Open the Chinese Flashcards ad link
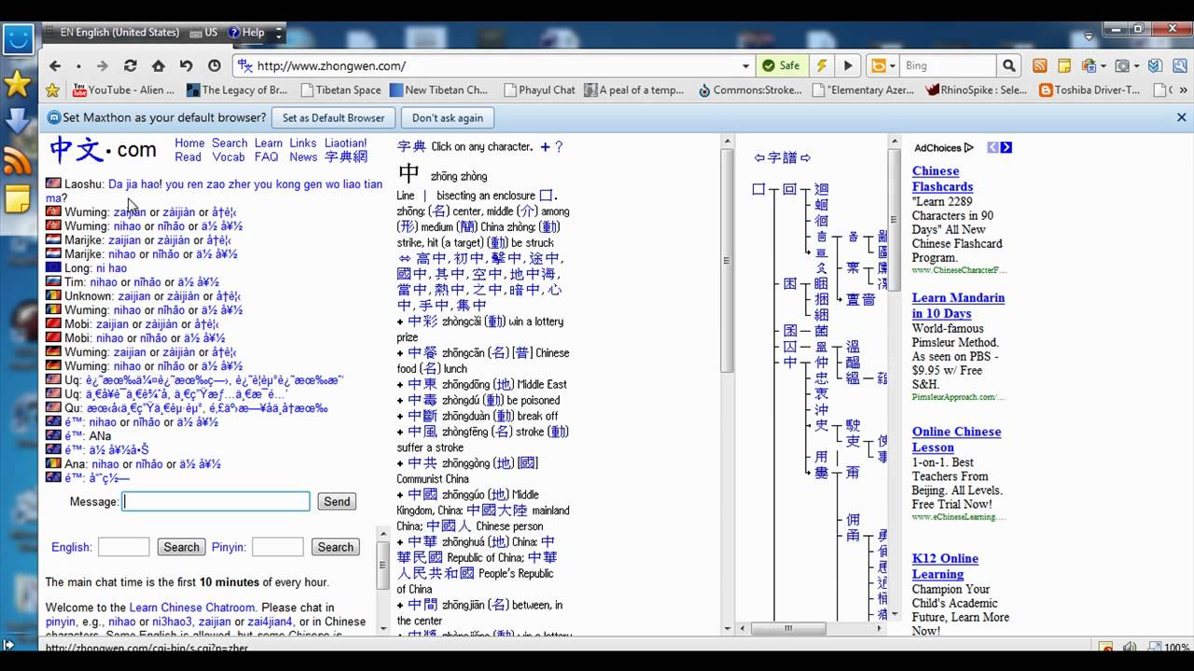The width and height of the screenshot is (1194, 671). pyautogui.click(x=942, y=179)
